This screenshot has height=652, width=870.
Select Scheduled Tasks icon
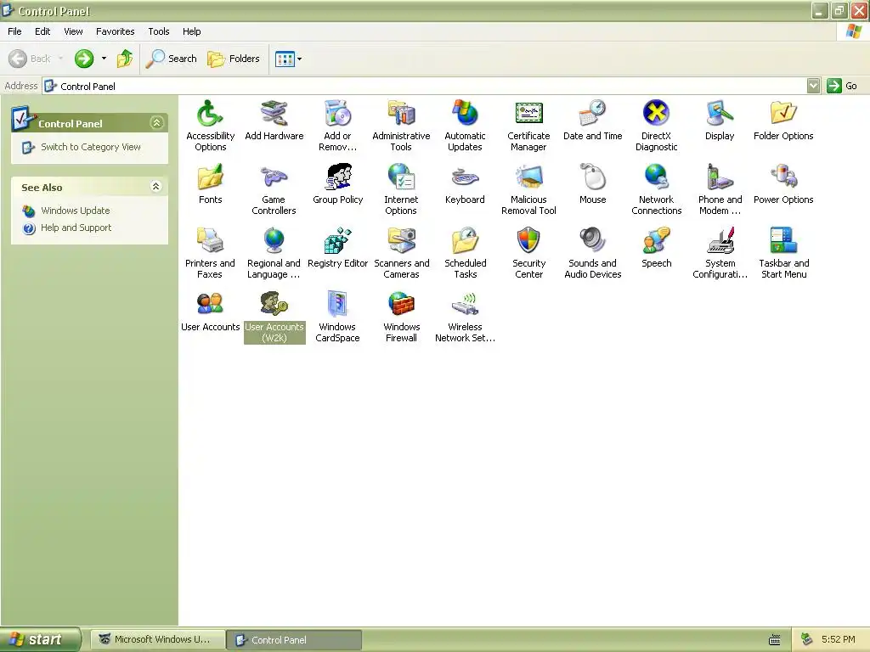[465, 241]
